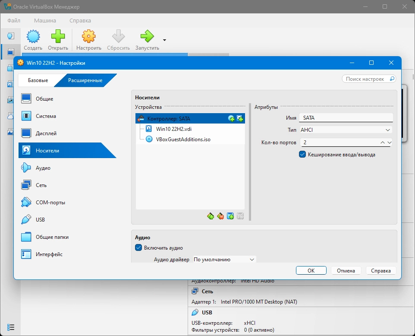Click the orange gear Настроить toolbar icon
Screen dimensions: 415x336
(x=89, y=36)
